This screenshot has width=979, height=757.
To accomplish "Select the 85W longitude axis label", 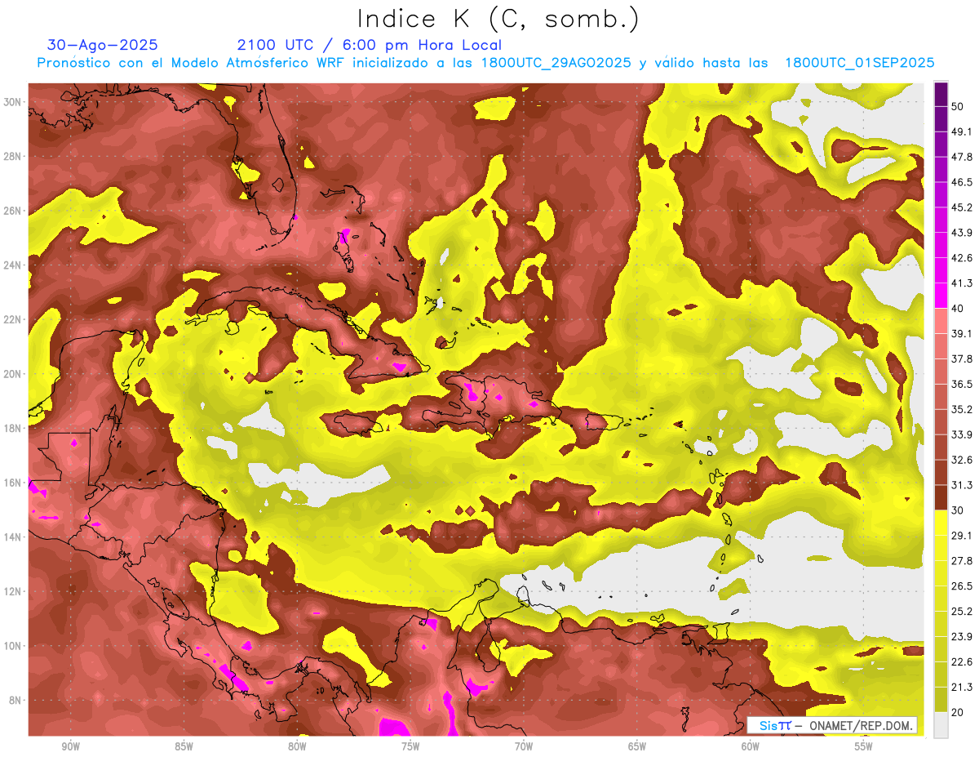I will point(184,747).
